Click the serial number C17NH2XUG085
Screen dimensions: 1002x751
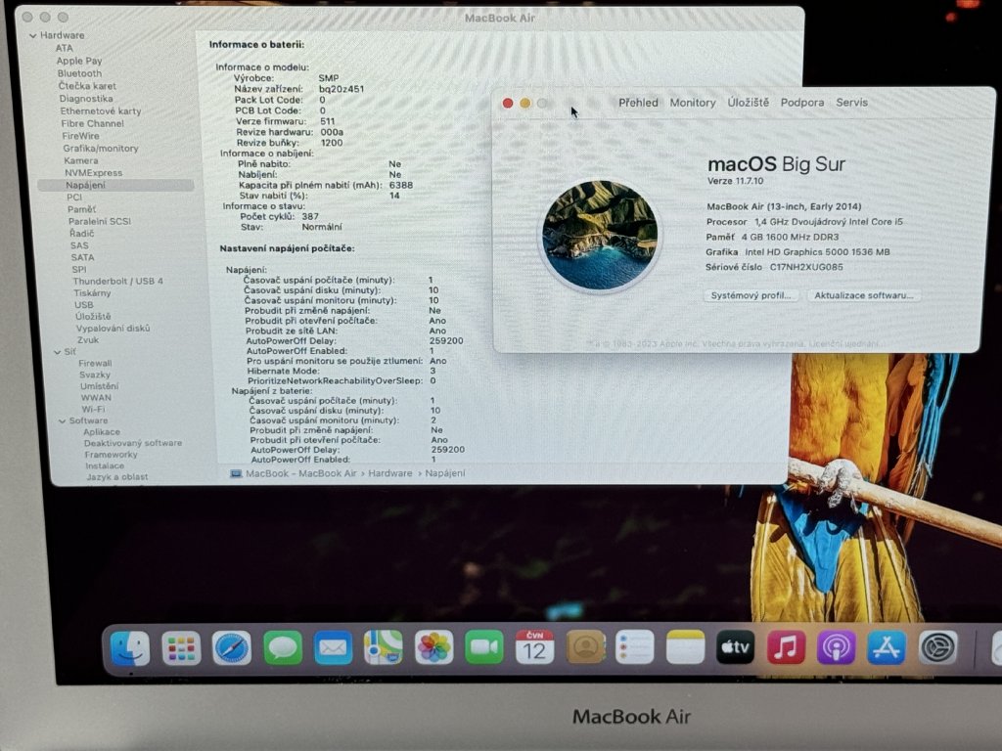pos(806,268)
